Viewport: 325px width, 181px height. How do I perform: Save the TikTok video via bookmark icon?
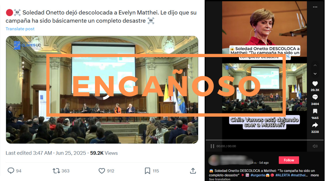(315, 111)
